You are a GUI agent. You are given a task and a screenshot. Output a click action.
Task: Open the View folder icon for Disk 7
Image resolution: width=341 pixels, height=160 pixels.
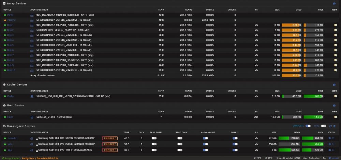(x=336, y=55)
